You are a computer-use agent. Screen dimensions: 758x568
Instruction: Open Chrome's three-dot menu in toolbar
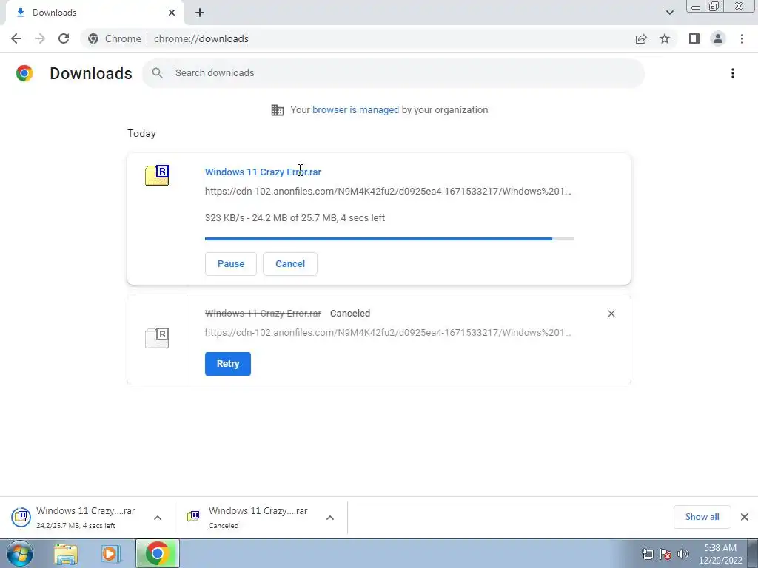pyautogui.click(x=742, y=38)
